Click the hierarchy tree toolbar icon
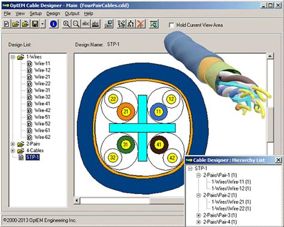Viewport: 284px width, 227px height. pyautogui.click(x=131, y=24)
